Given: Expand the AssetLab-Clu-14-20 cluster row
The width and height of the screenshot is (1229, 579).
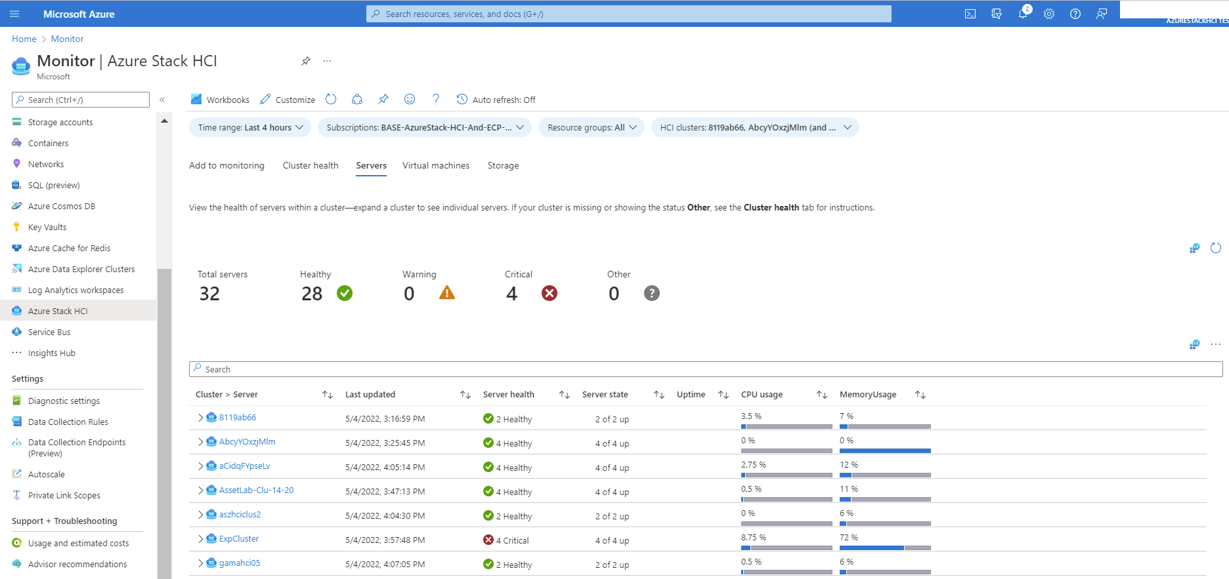Looking at the screenshot, I should (x=200, y=490).
